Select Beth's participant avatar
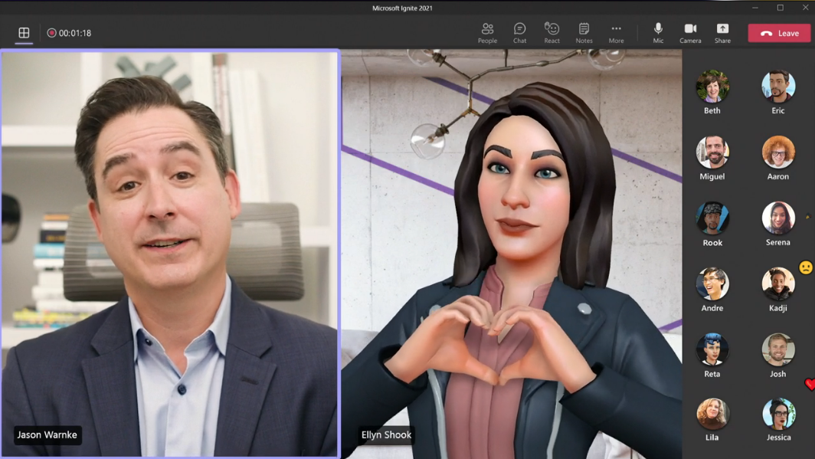The height and width of the screenshot is (459, 815). [x=712, y=87]
